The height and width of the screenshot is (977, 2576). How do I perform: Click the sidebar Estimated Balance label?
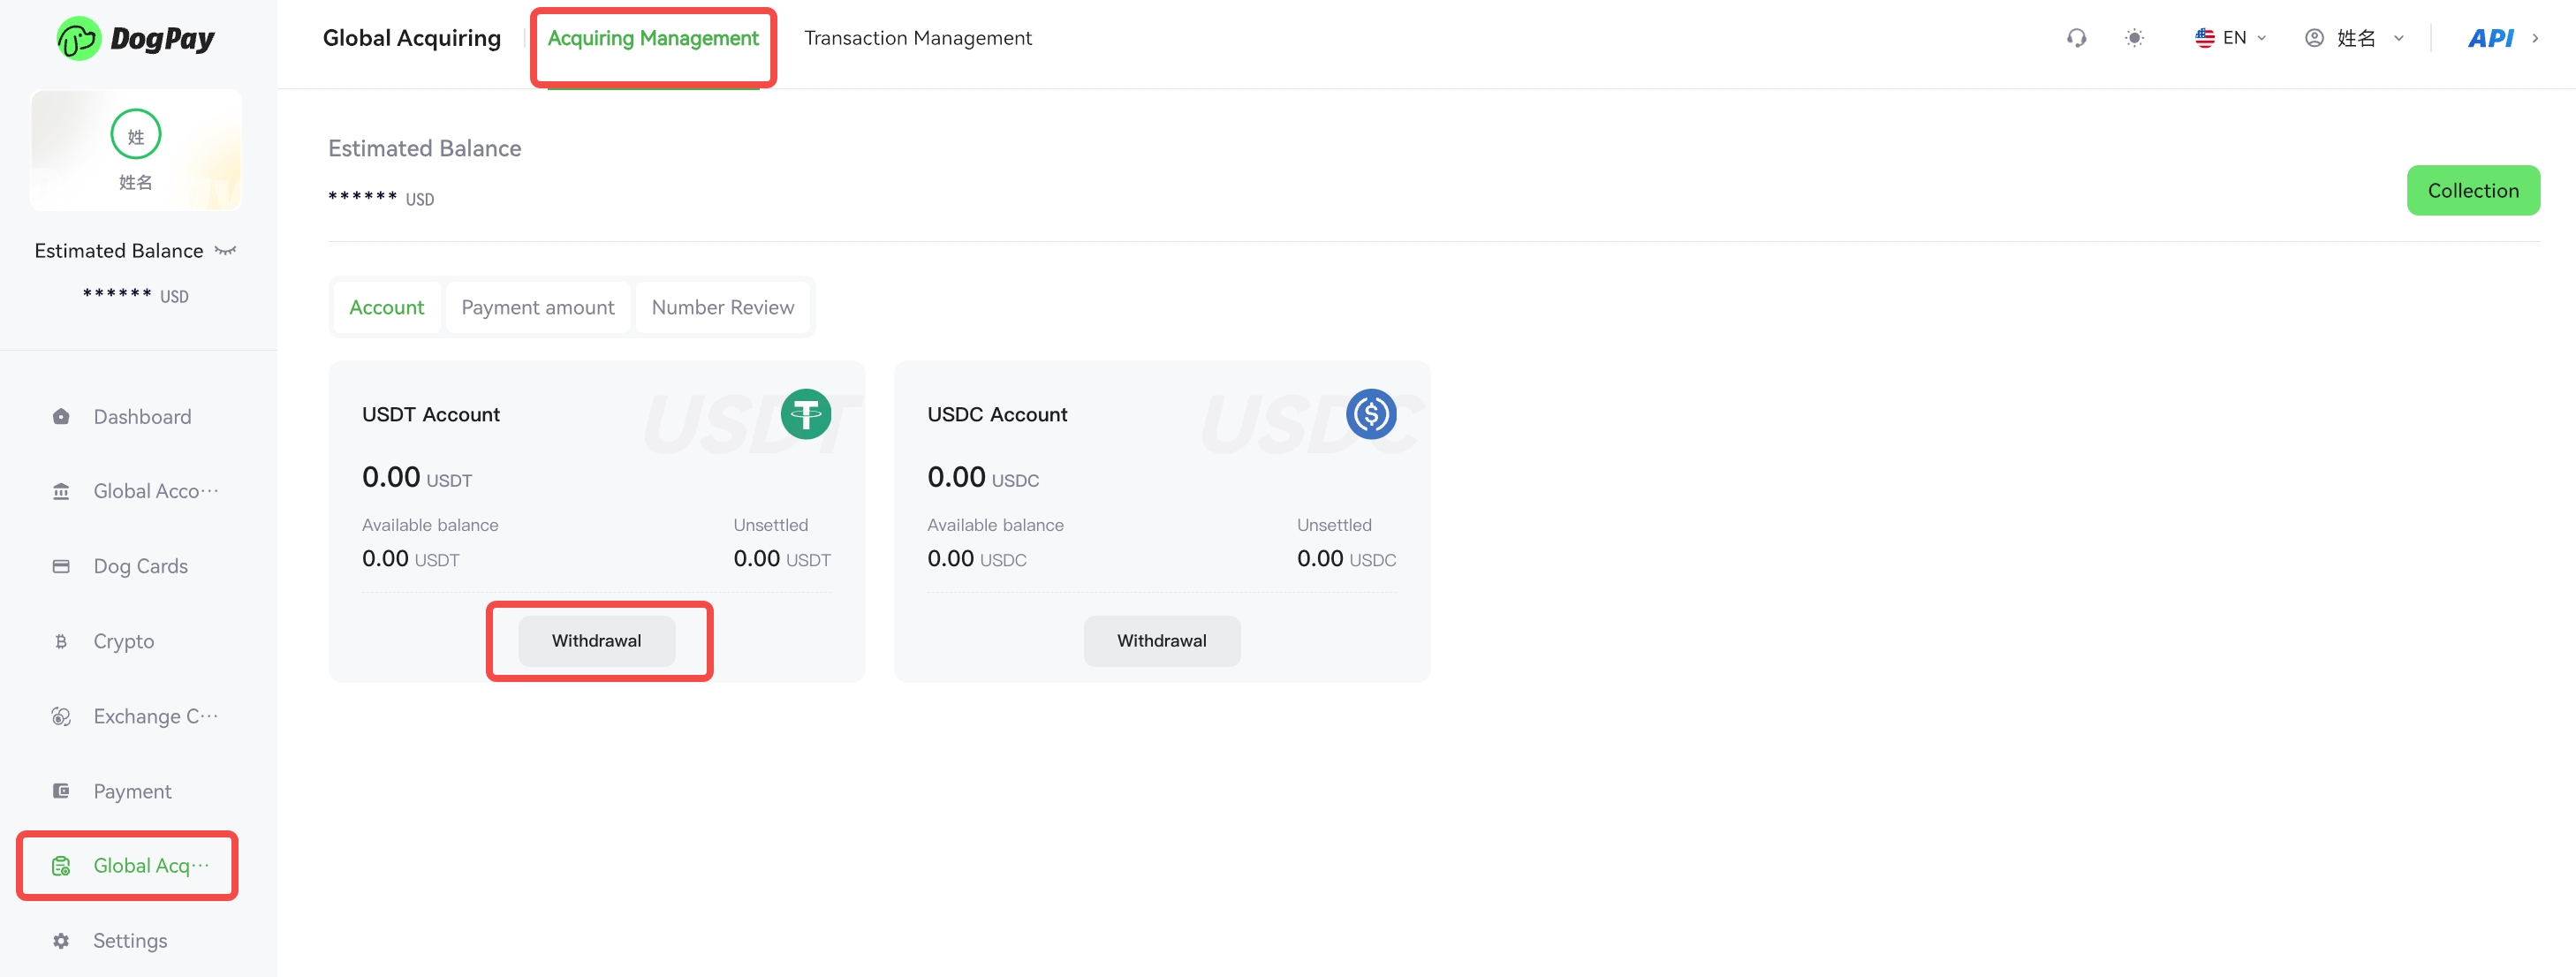click(119, 251)
